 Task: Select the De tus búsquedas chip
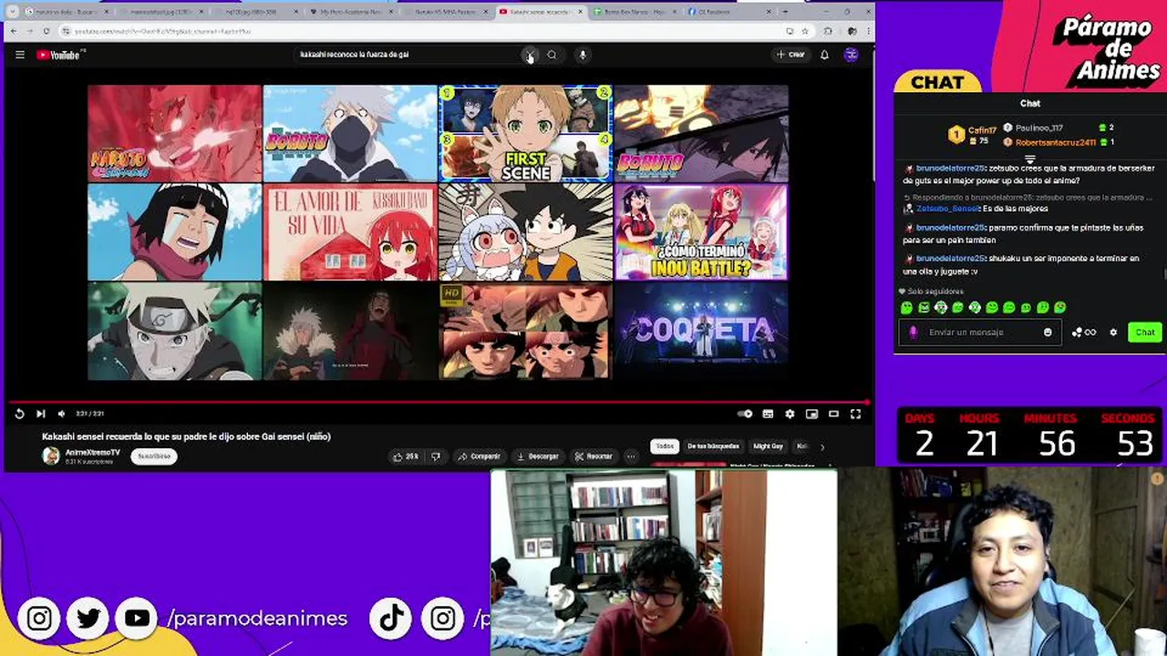[x=713, y=446]
